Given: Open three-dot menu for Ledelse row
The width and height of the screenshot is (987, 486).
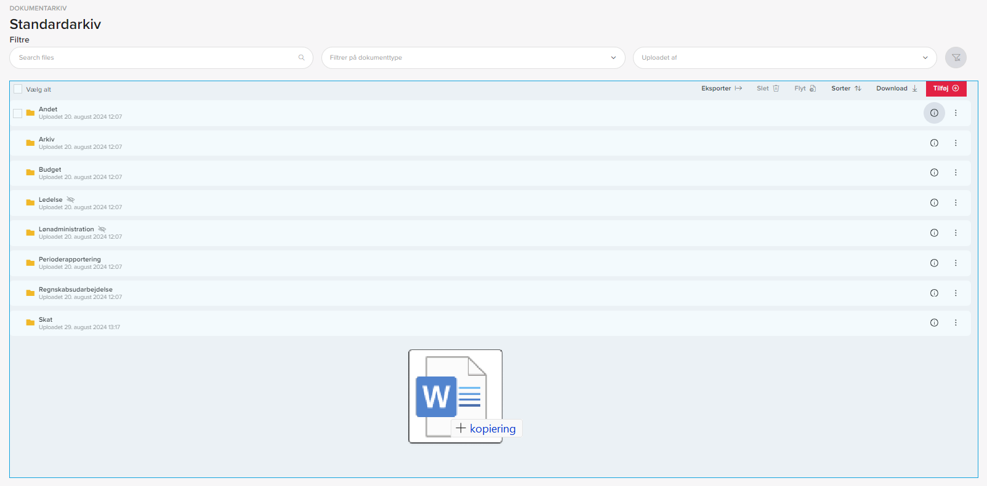Looking at the screenshot, I should [x=956, y=203].
